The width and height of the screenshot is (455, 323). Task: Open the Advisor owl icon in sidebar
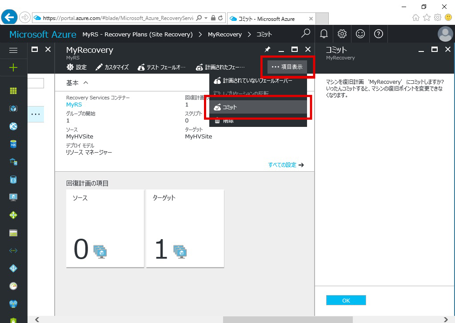13,303
